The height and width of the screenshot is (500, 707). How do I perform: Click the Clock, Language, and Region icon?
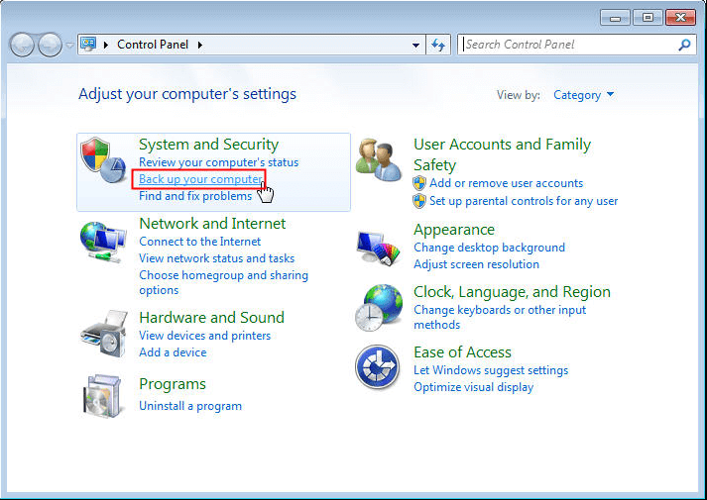378,308
